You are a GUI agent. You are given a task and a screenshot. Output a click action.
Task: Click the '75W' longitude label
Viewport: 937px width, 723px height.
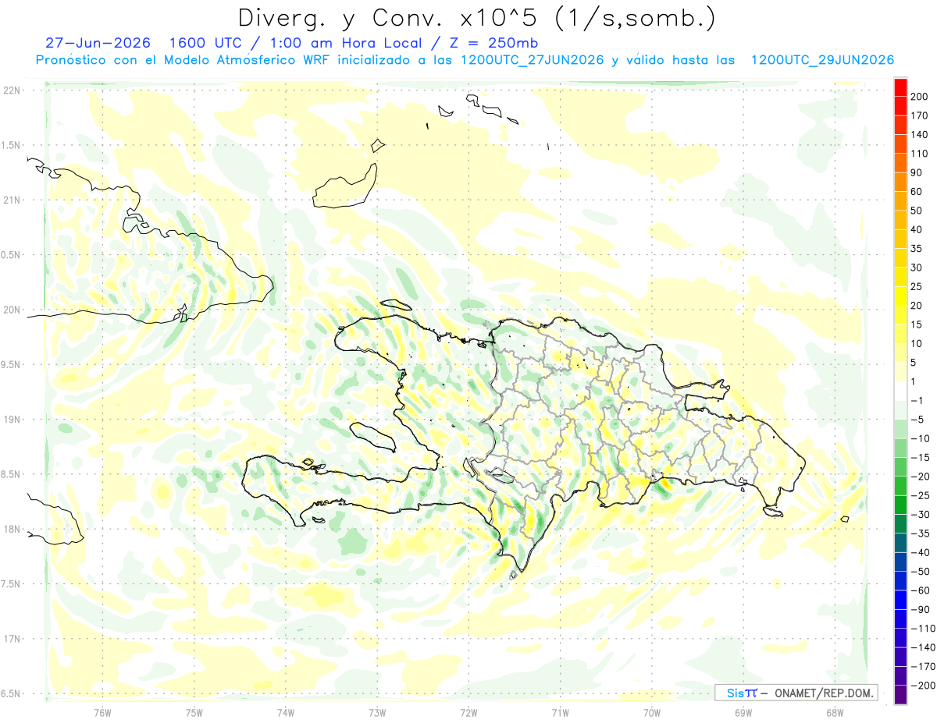point(194,713)
